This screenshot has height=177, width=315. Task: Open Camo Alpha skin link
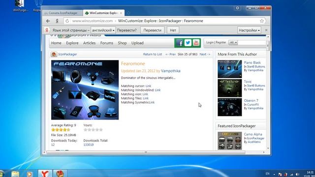point(253,134)
